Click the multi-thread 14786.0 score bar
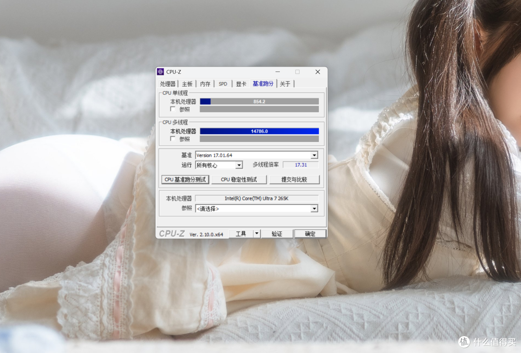521x353 pixels. click(x=259, y=131)
